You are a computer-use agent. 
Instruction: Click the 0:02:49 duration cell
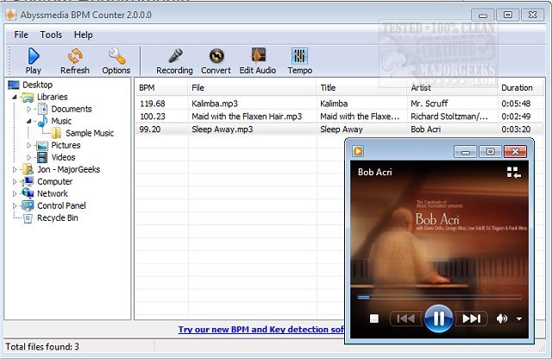[516, 117]
